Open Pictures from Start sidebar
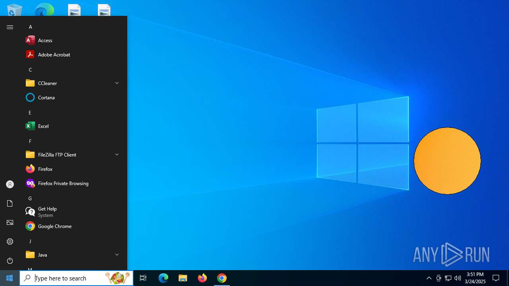The width and height of the screenshot is (509, 286). 10,222
